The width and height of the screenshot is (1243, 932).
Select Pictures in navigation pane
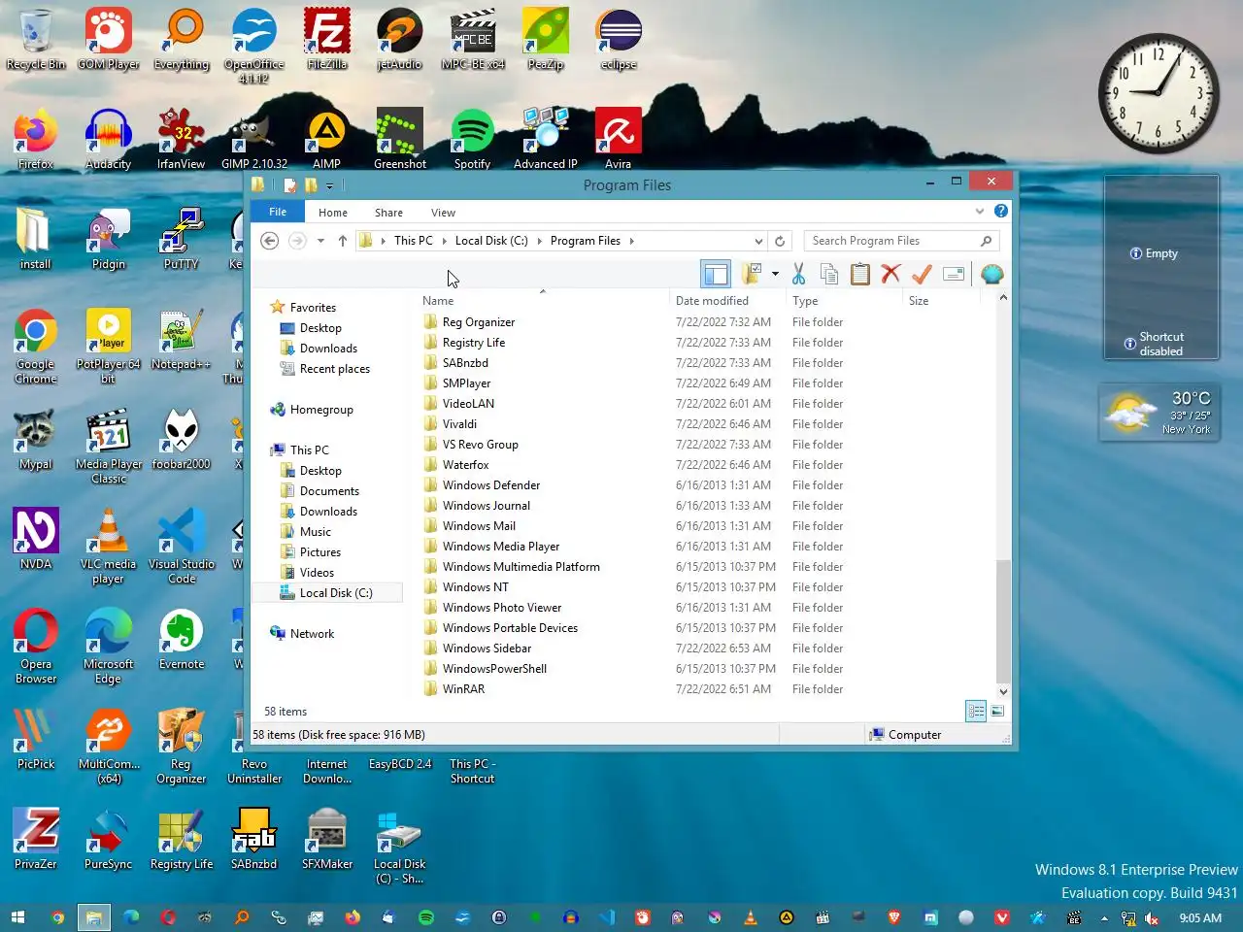[x=320, y=552]
